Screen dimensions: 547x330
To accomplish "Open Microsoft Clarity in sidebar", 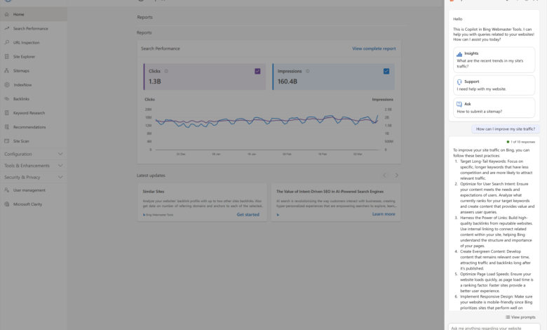I will pyautogui.click(x=34, y=204).
